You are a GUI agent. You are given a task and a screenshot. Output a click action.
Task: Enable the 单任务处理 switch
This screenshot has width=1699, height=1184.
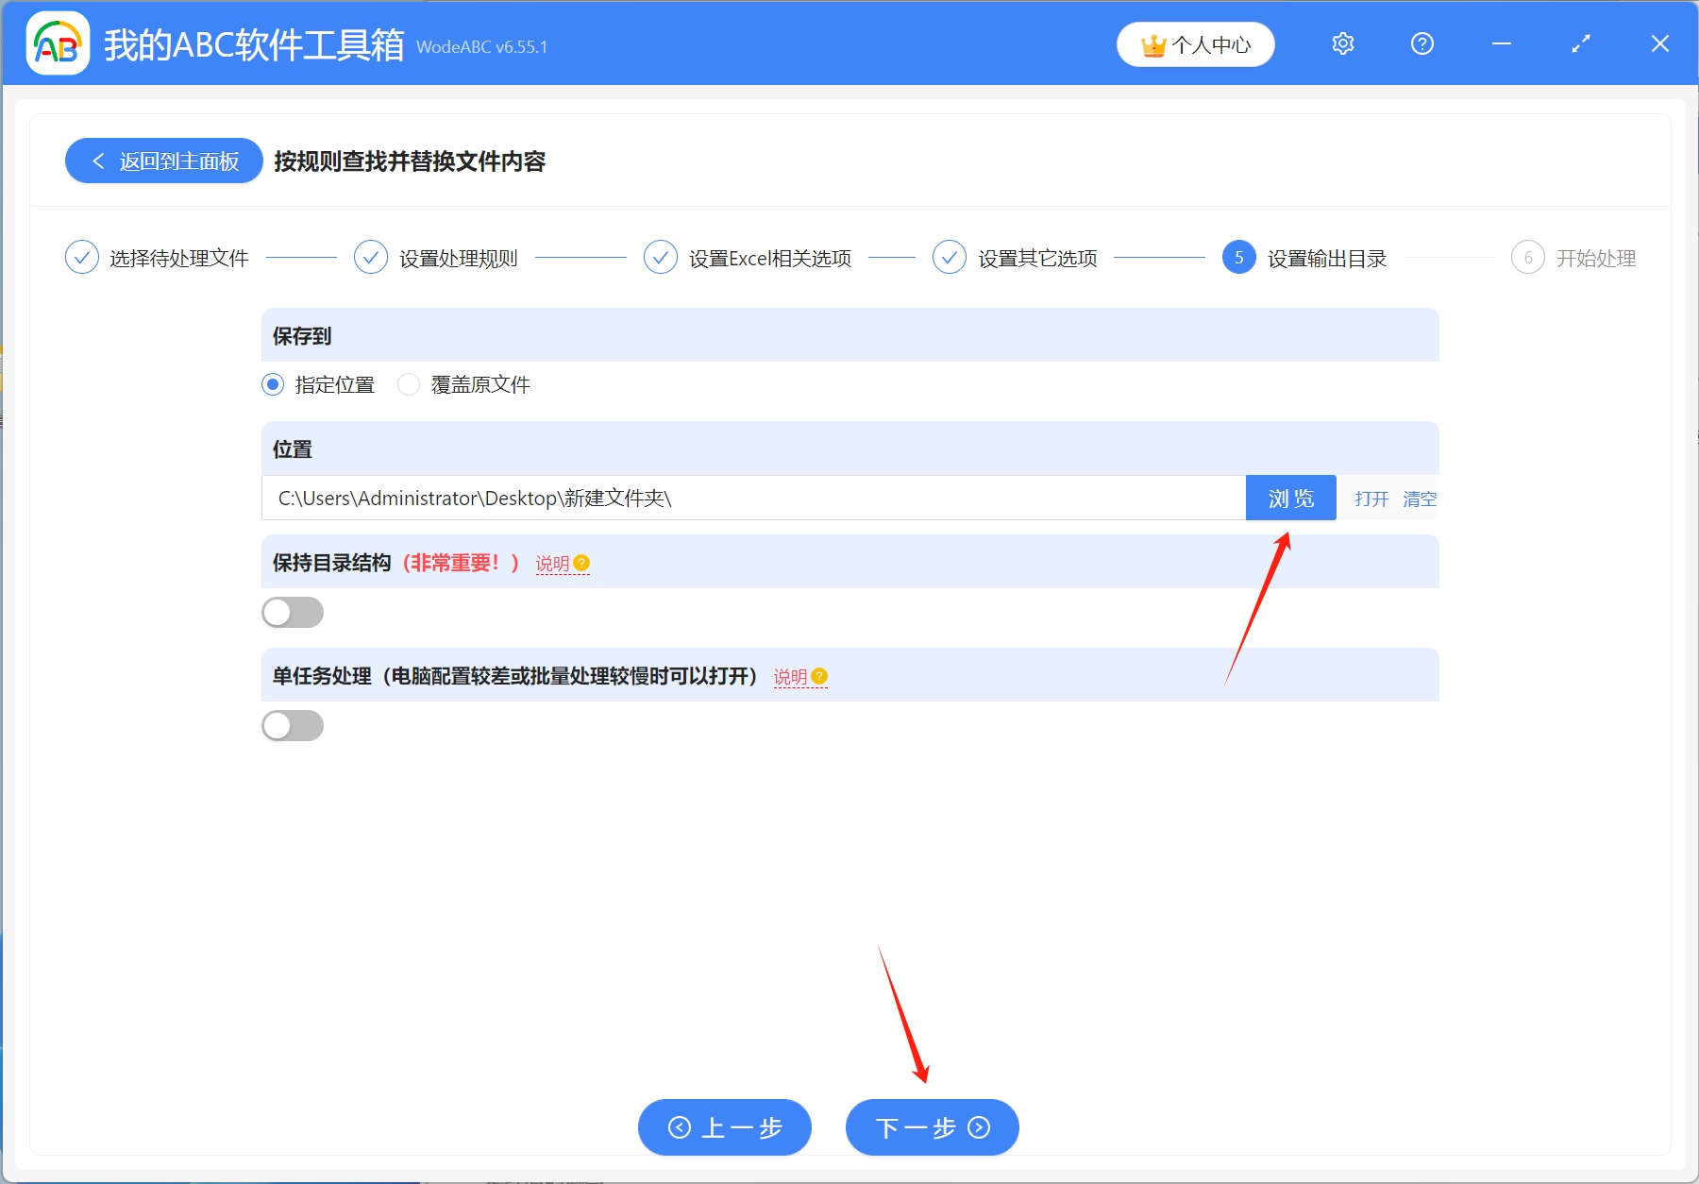(x=293, y=725)
